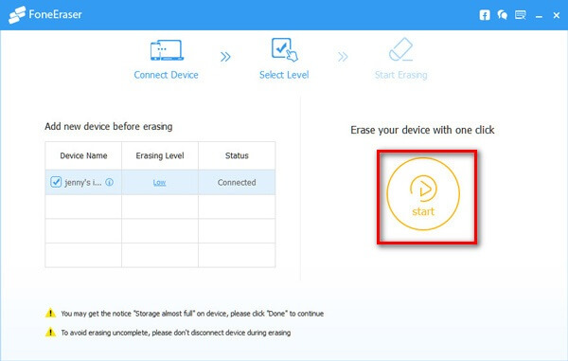Click the round start button
Image resolution: width=568 pixels, height=361 pixels.
point(423,194)
